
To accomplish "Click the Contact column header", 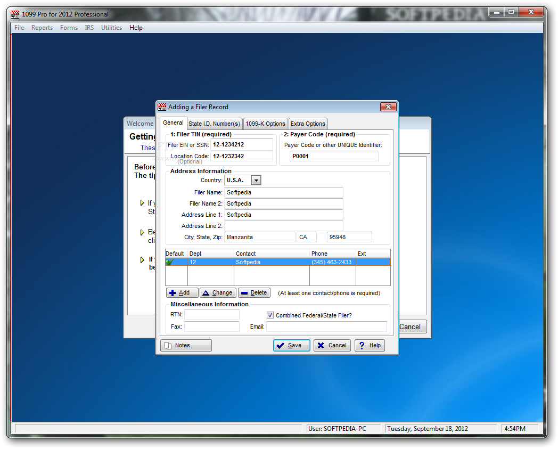I will [272, 254].
